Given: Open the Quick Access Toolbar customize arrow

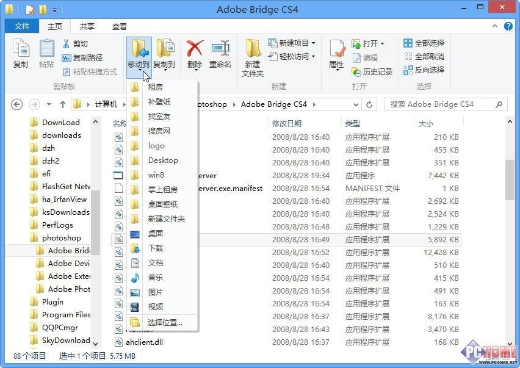Looking at the screenshot, I should click(54, 10).
